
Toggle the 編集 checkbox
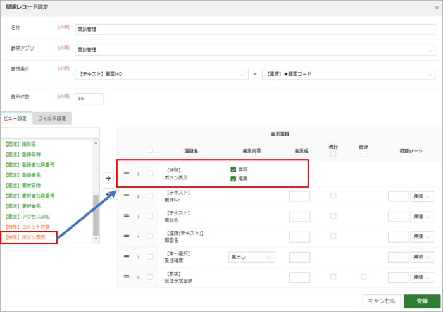point(233,179)
